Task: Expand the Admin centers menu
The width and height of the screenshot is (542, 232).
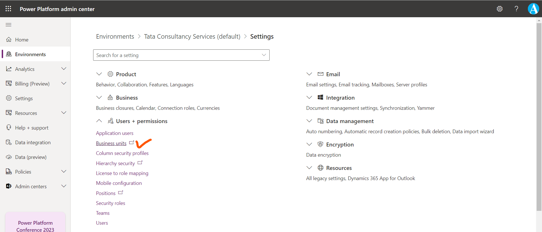Action: pos(64,186)
